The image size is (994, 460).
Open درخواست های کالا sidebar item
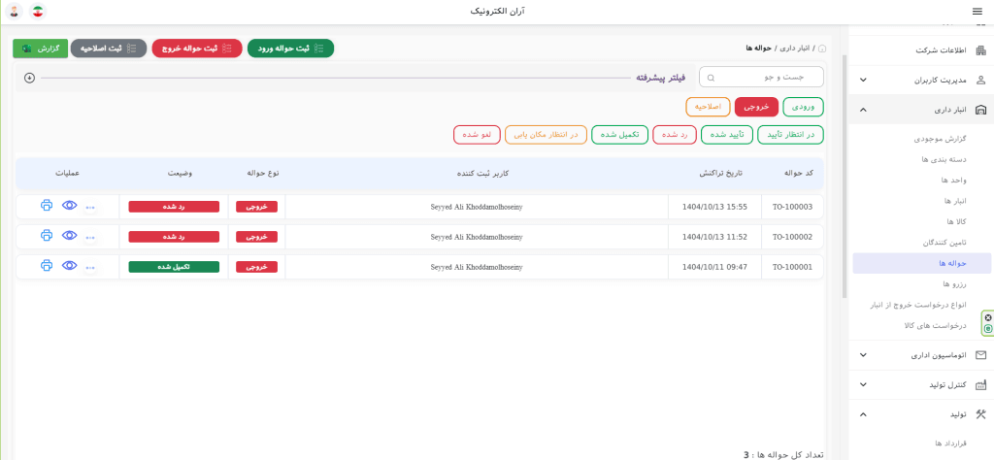[935, 326]
